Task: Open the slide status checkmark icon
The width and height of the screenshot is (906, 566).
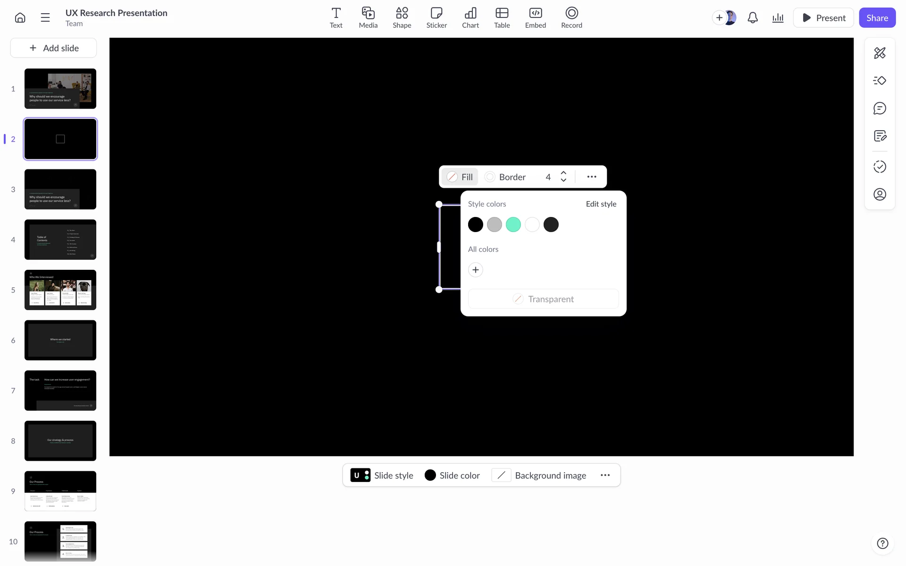Action: [880, 166]
